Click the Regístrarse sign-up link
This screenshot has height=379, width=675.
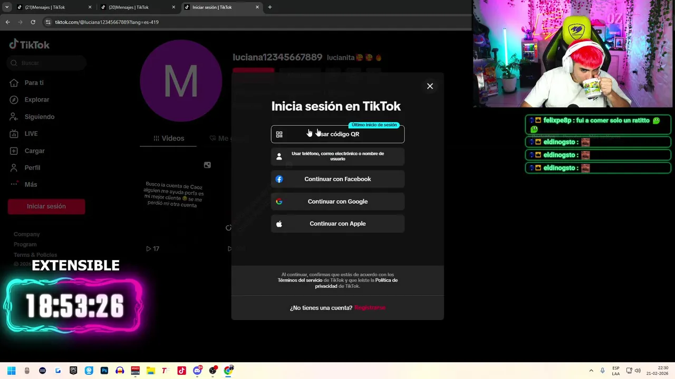pyautogui.click(x=370, y=308)
